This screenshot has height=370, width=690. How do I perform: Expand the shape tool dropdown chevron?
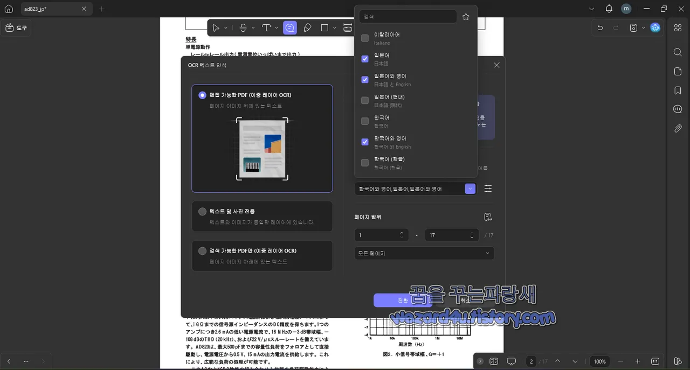335,27
